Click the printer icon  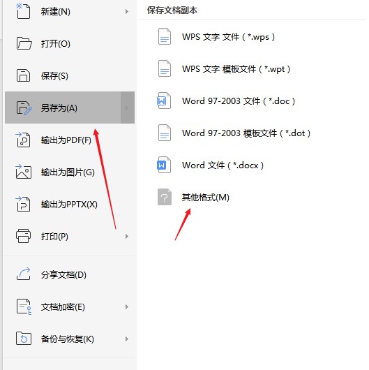pyautogui.click(x=23, y=236)
